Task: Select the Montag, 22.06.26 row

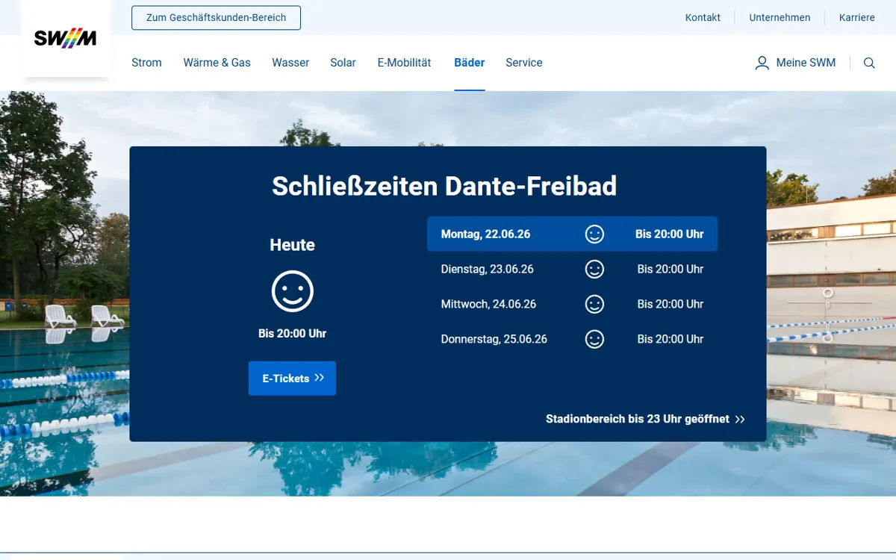Action: pyautogui.click(x=572, y=234)
